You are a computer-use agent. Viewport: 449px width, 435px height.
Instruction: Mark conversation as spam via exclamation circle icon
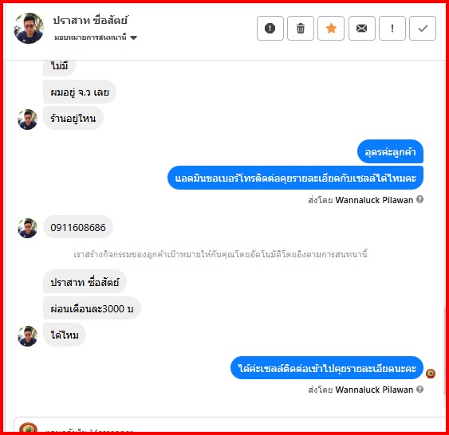[270, 29]
